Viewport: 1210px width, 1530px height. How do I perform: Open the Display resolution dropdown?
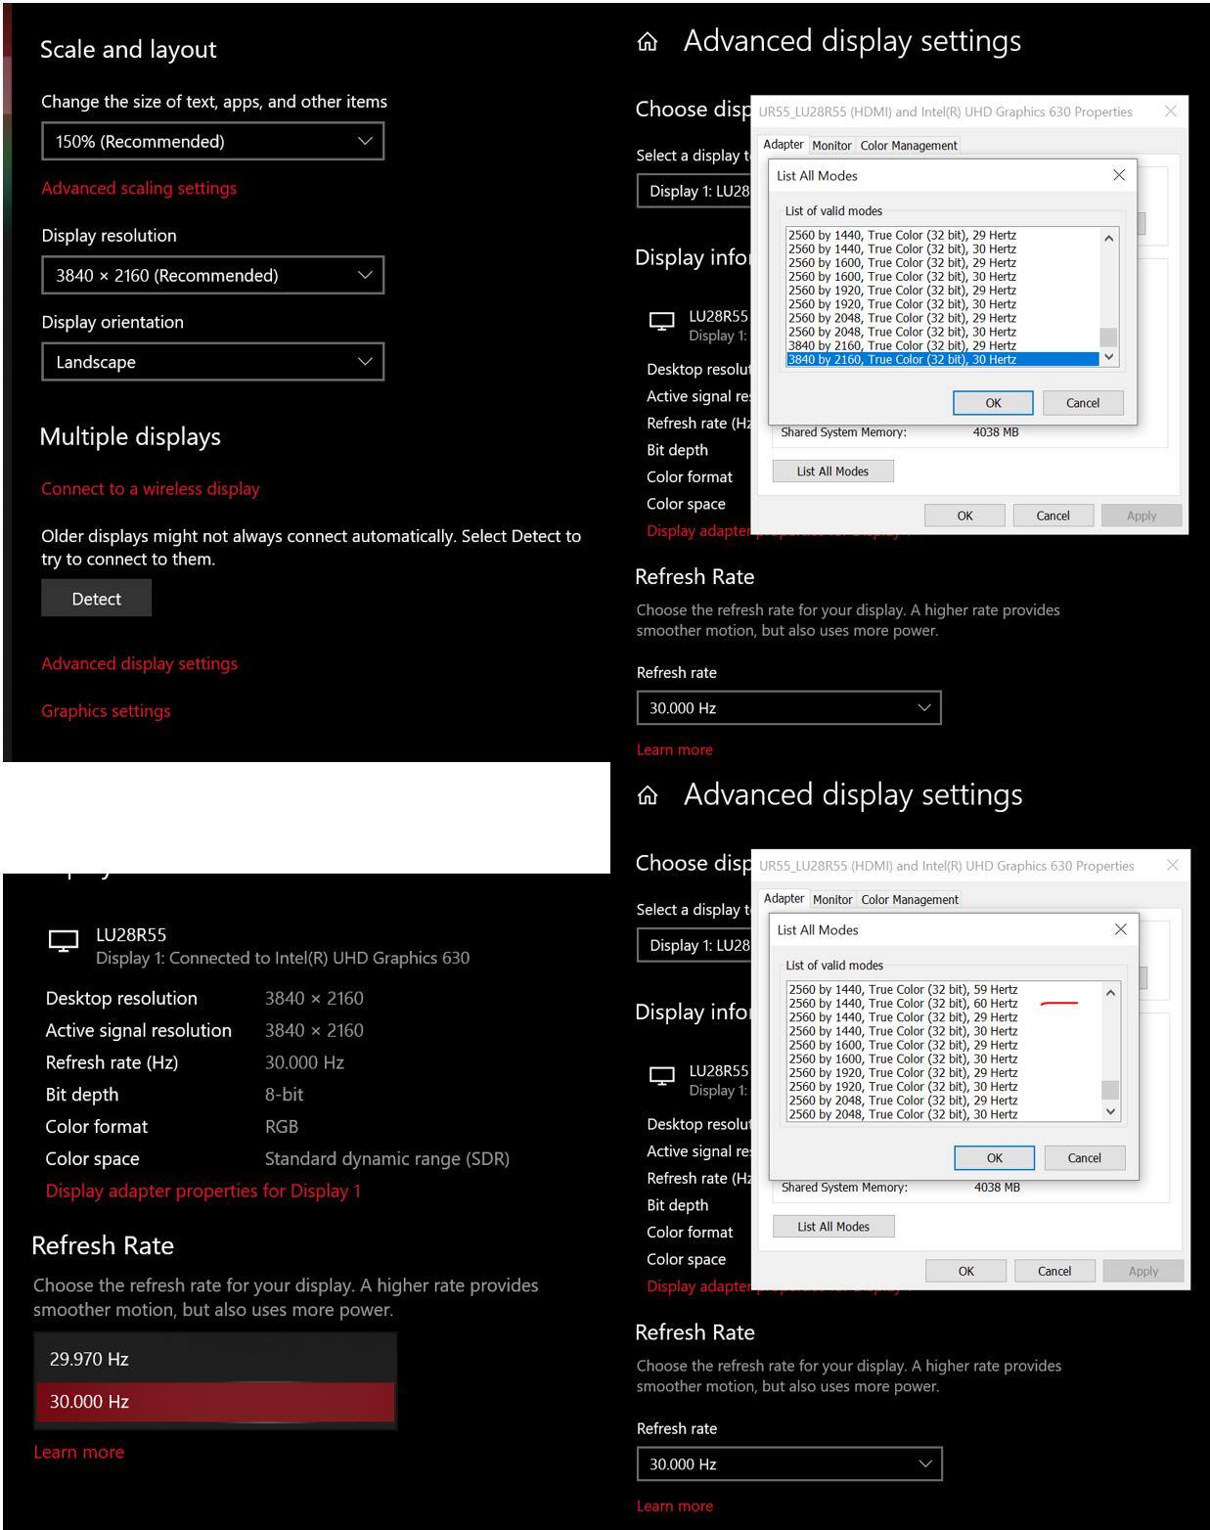point(213,275)
